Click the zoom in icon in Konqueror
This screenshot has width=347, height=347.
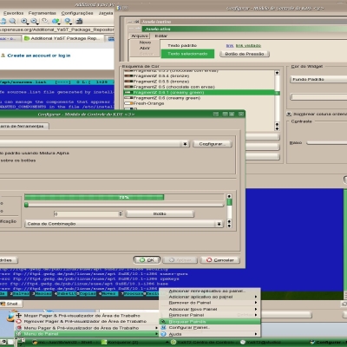pos(24,21)
